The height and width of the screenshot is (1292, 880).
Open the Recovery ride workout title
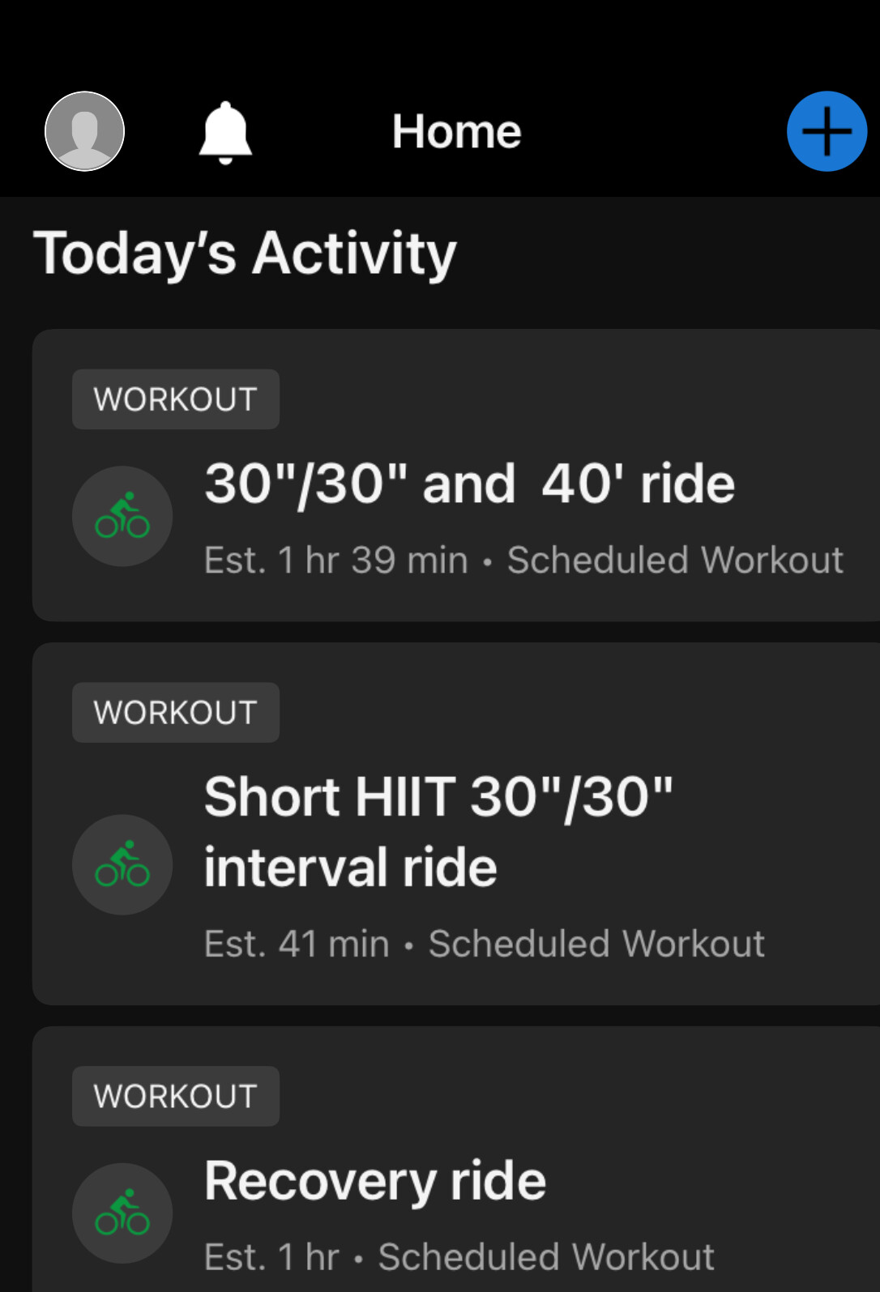[x=375, y=1181]
